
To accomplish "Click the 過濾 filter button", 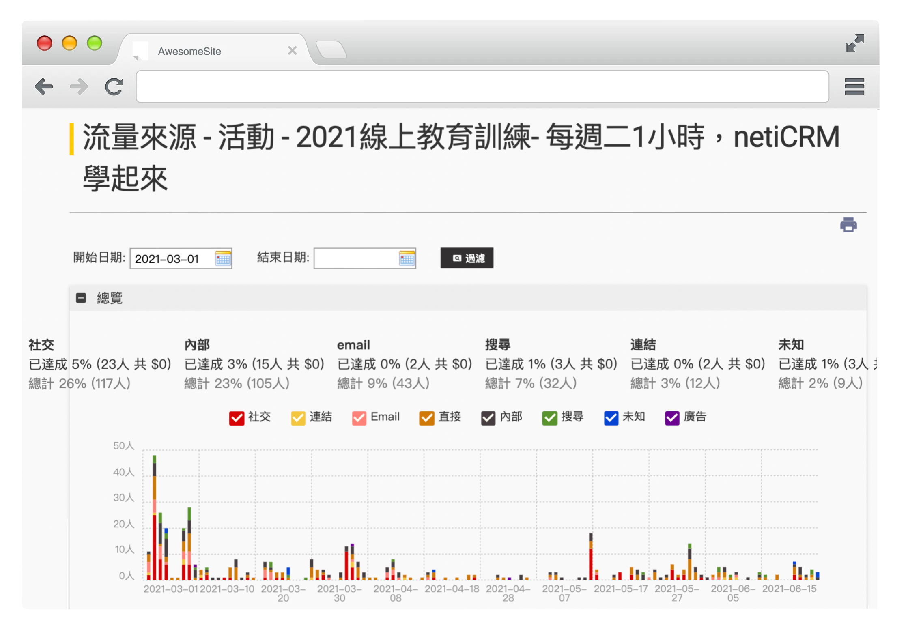I will (x=467, y=258).
